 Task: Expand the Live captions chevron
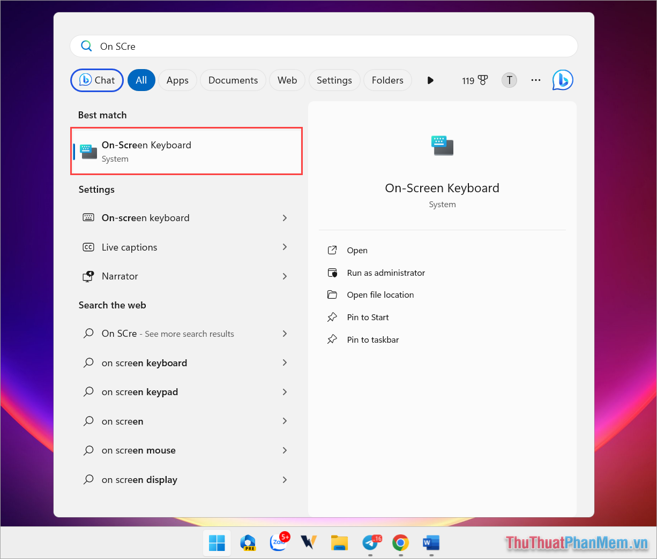coord(285,247)
